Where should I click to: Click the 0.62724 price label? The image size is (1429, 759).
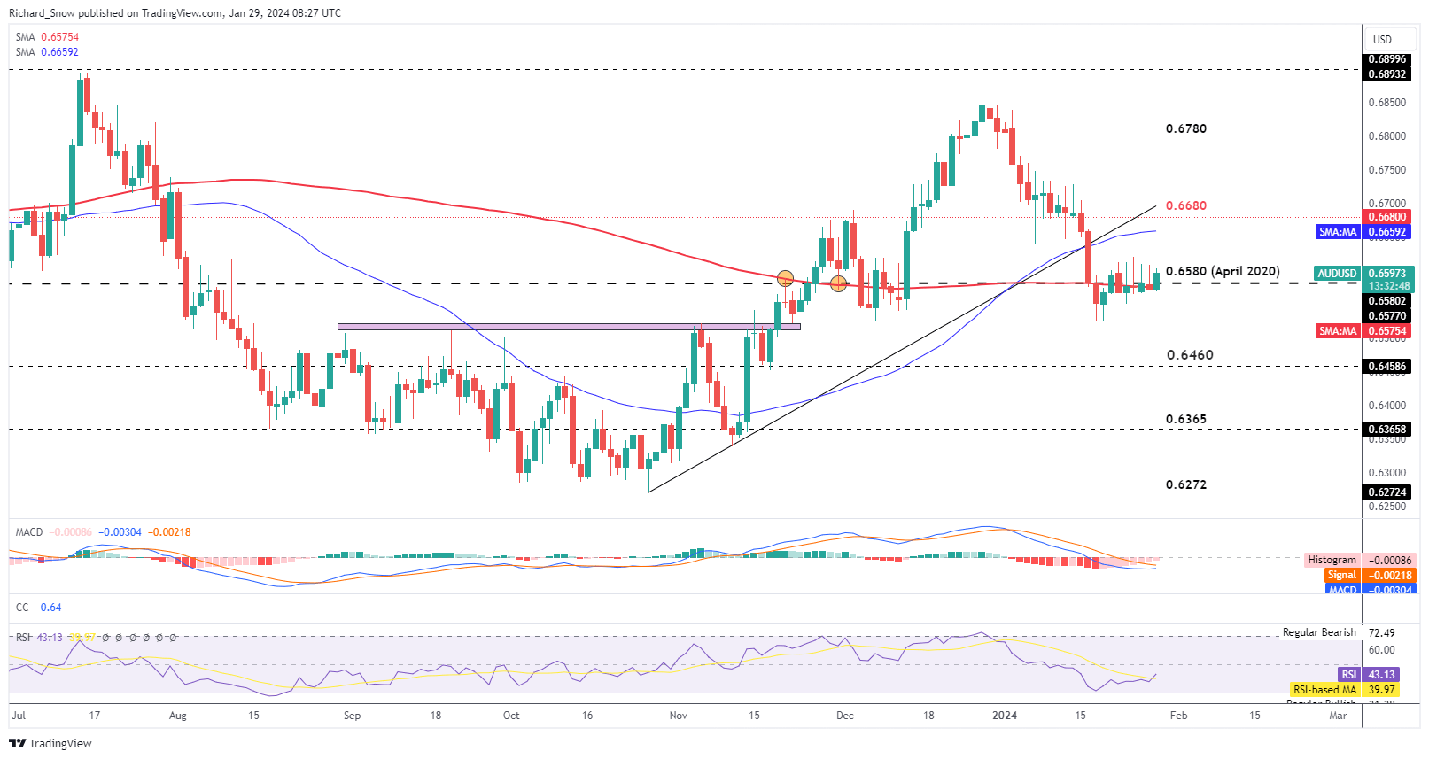pyautogui.click(x=1386, y=492)
